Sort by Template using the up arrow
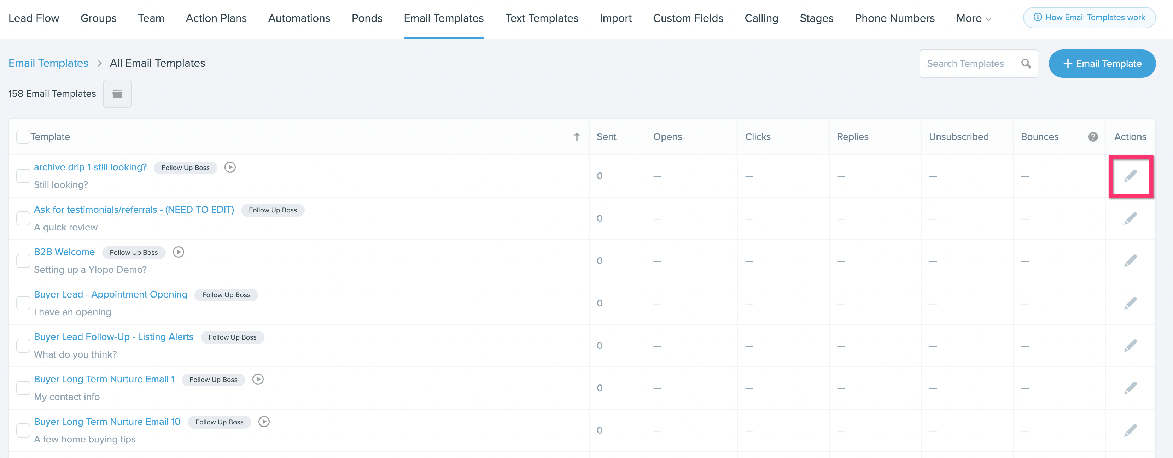The height and width of the screenshot is (458, 1173). click(x=577, y=137)
